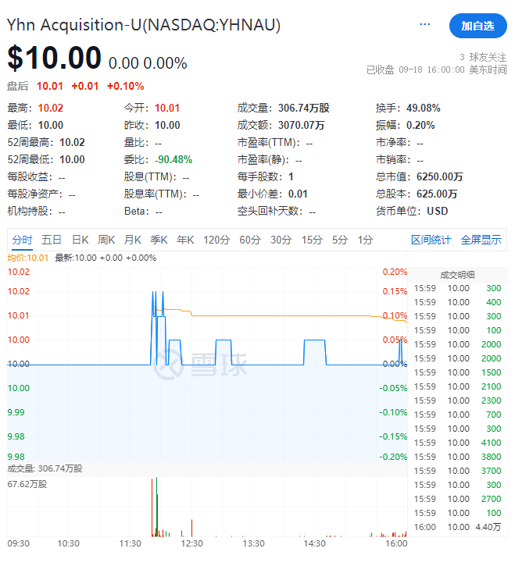This screenshot has width=515, height=566.
Task: Select the 30分 chart interval
Action: pyautogui.click(x=281, y=240)
